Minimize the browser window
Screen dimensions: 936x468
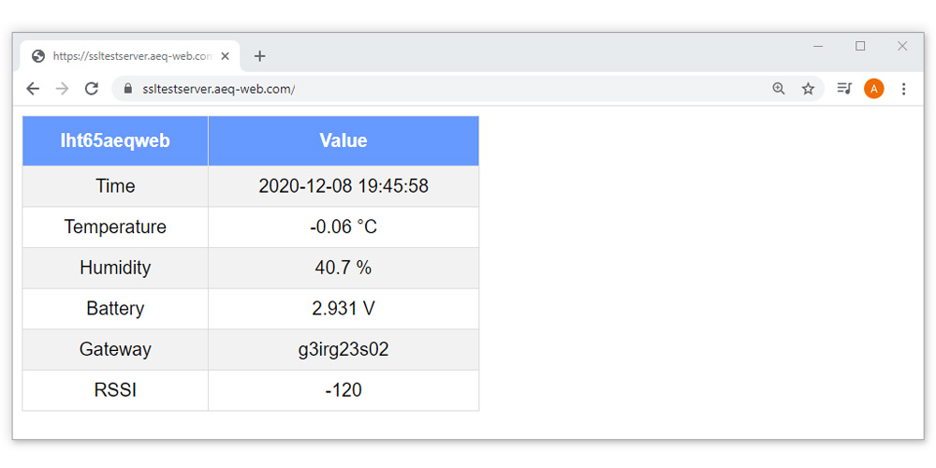818,46
